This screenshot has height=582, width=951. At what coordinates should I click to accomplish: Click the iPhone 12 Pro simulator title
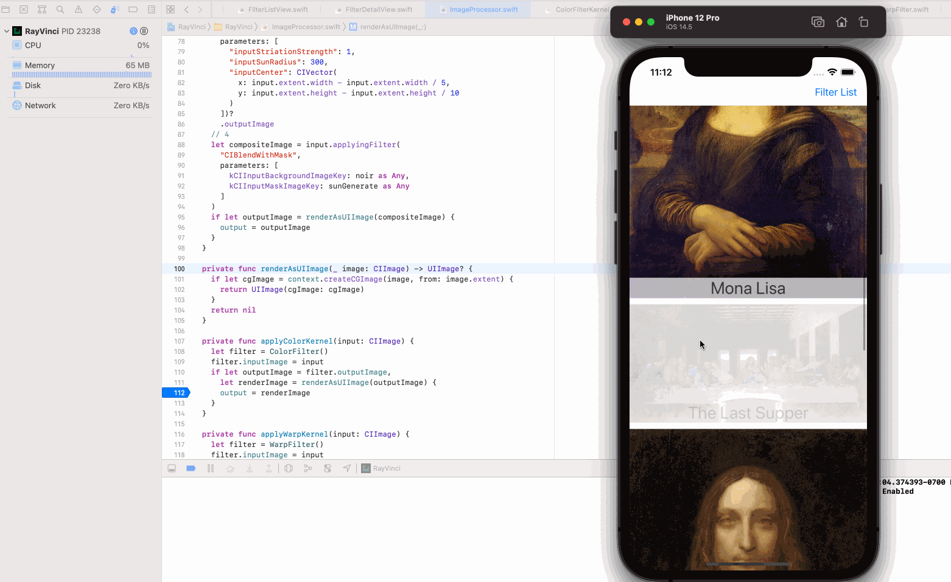coord(692,18)
